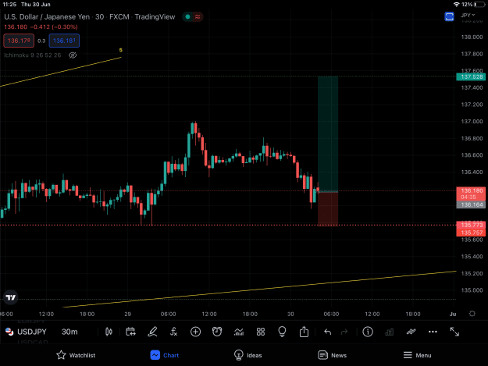Tap the blue buy price 136.181 button

tap(64, 41)
